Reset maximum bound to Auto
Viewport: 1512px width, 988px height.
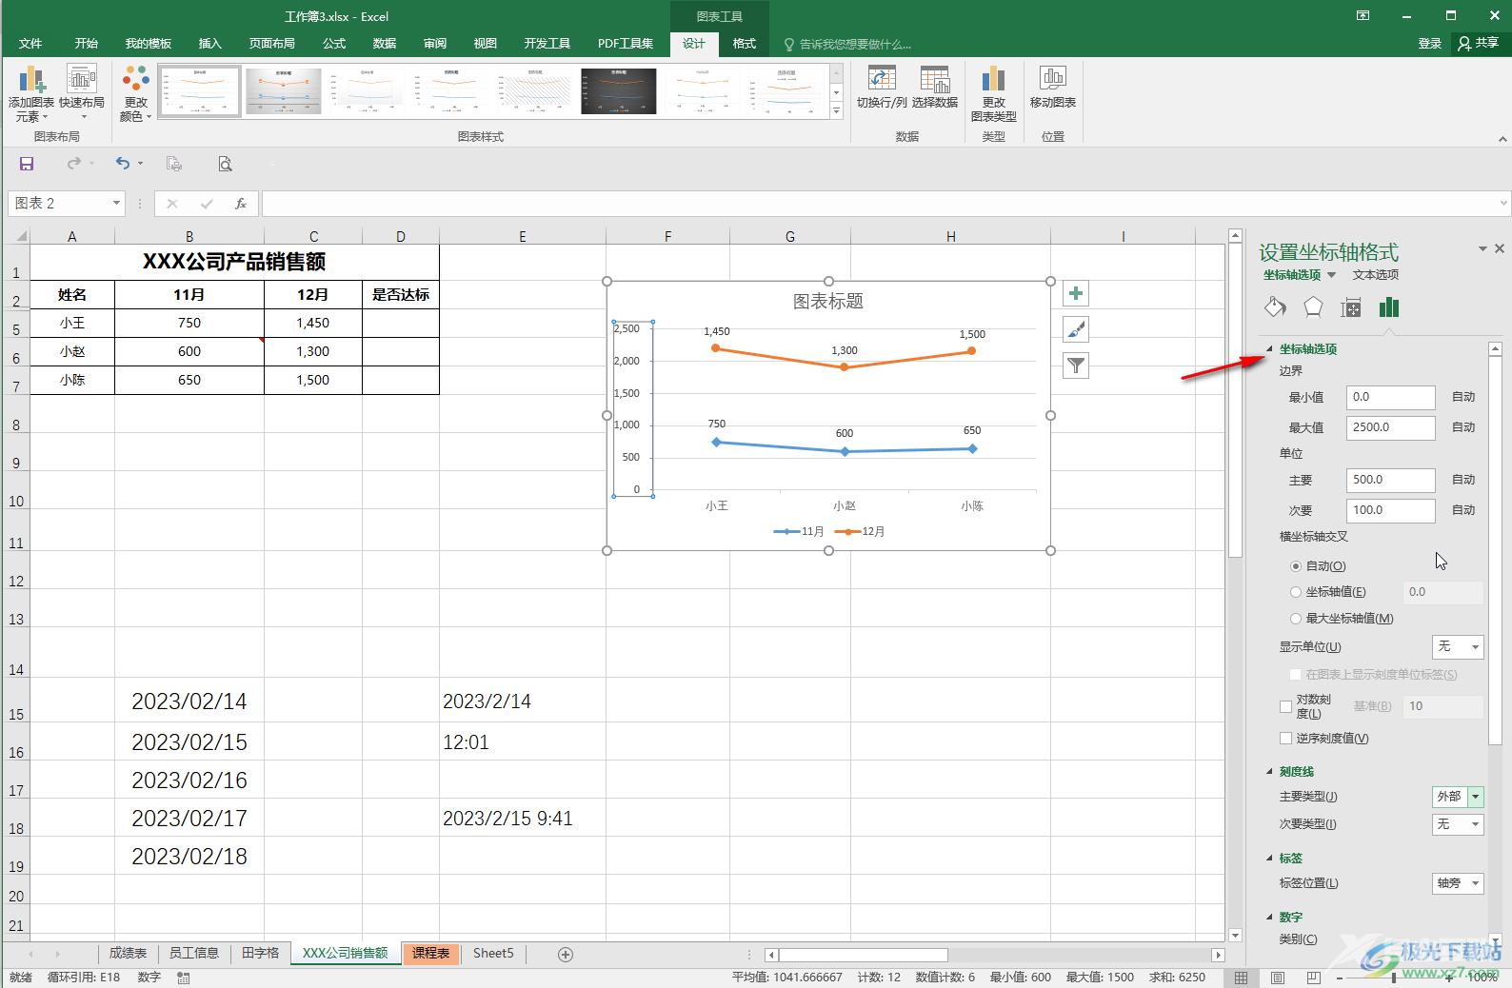(1463, 427)
